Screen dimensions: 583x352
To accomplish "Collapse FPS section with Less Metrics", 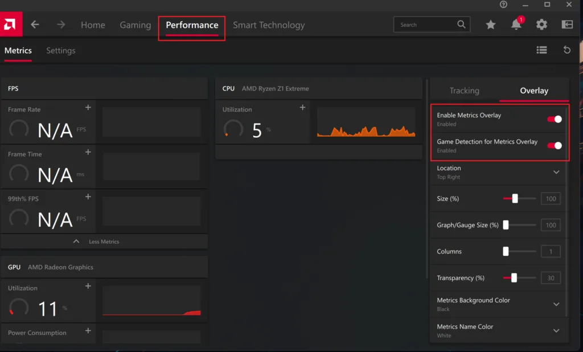I will [x=104, y=242].
